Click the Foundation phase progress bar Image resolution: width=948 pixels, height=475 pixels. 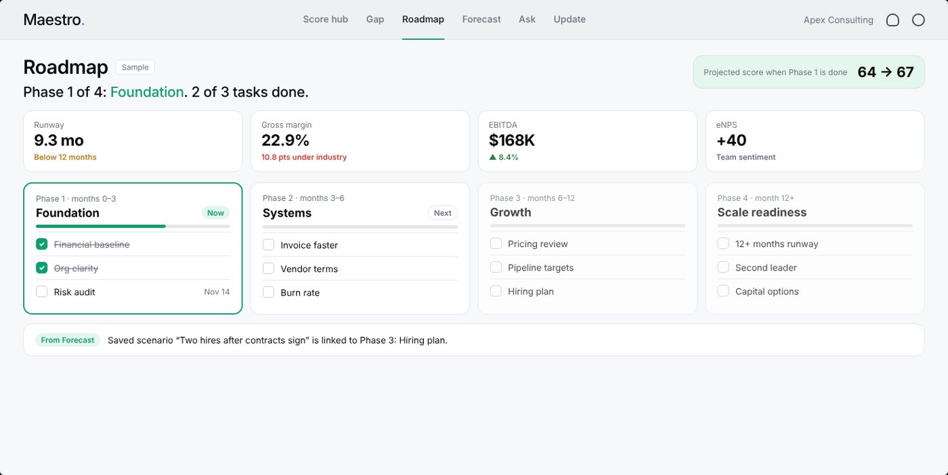tap(133, 226)
